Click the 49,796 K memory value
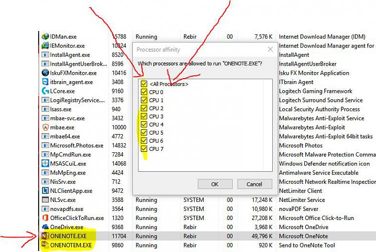This screenshot has height=252, width=376. click(262, 236)
